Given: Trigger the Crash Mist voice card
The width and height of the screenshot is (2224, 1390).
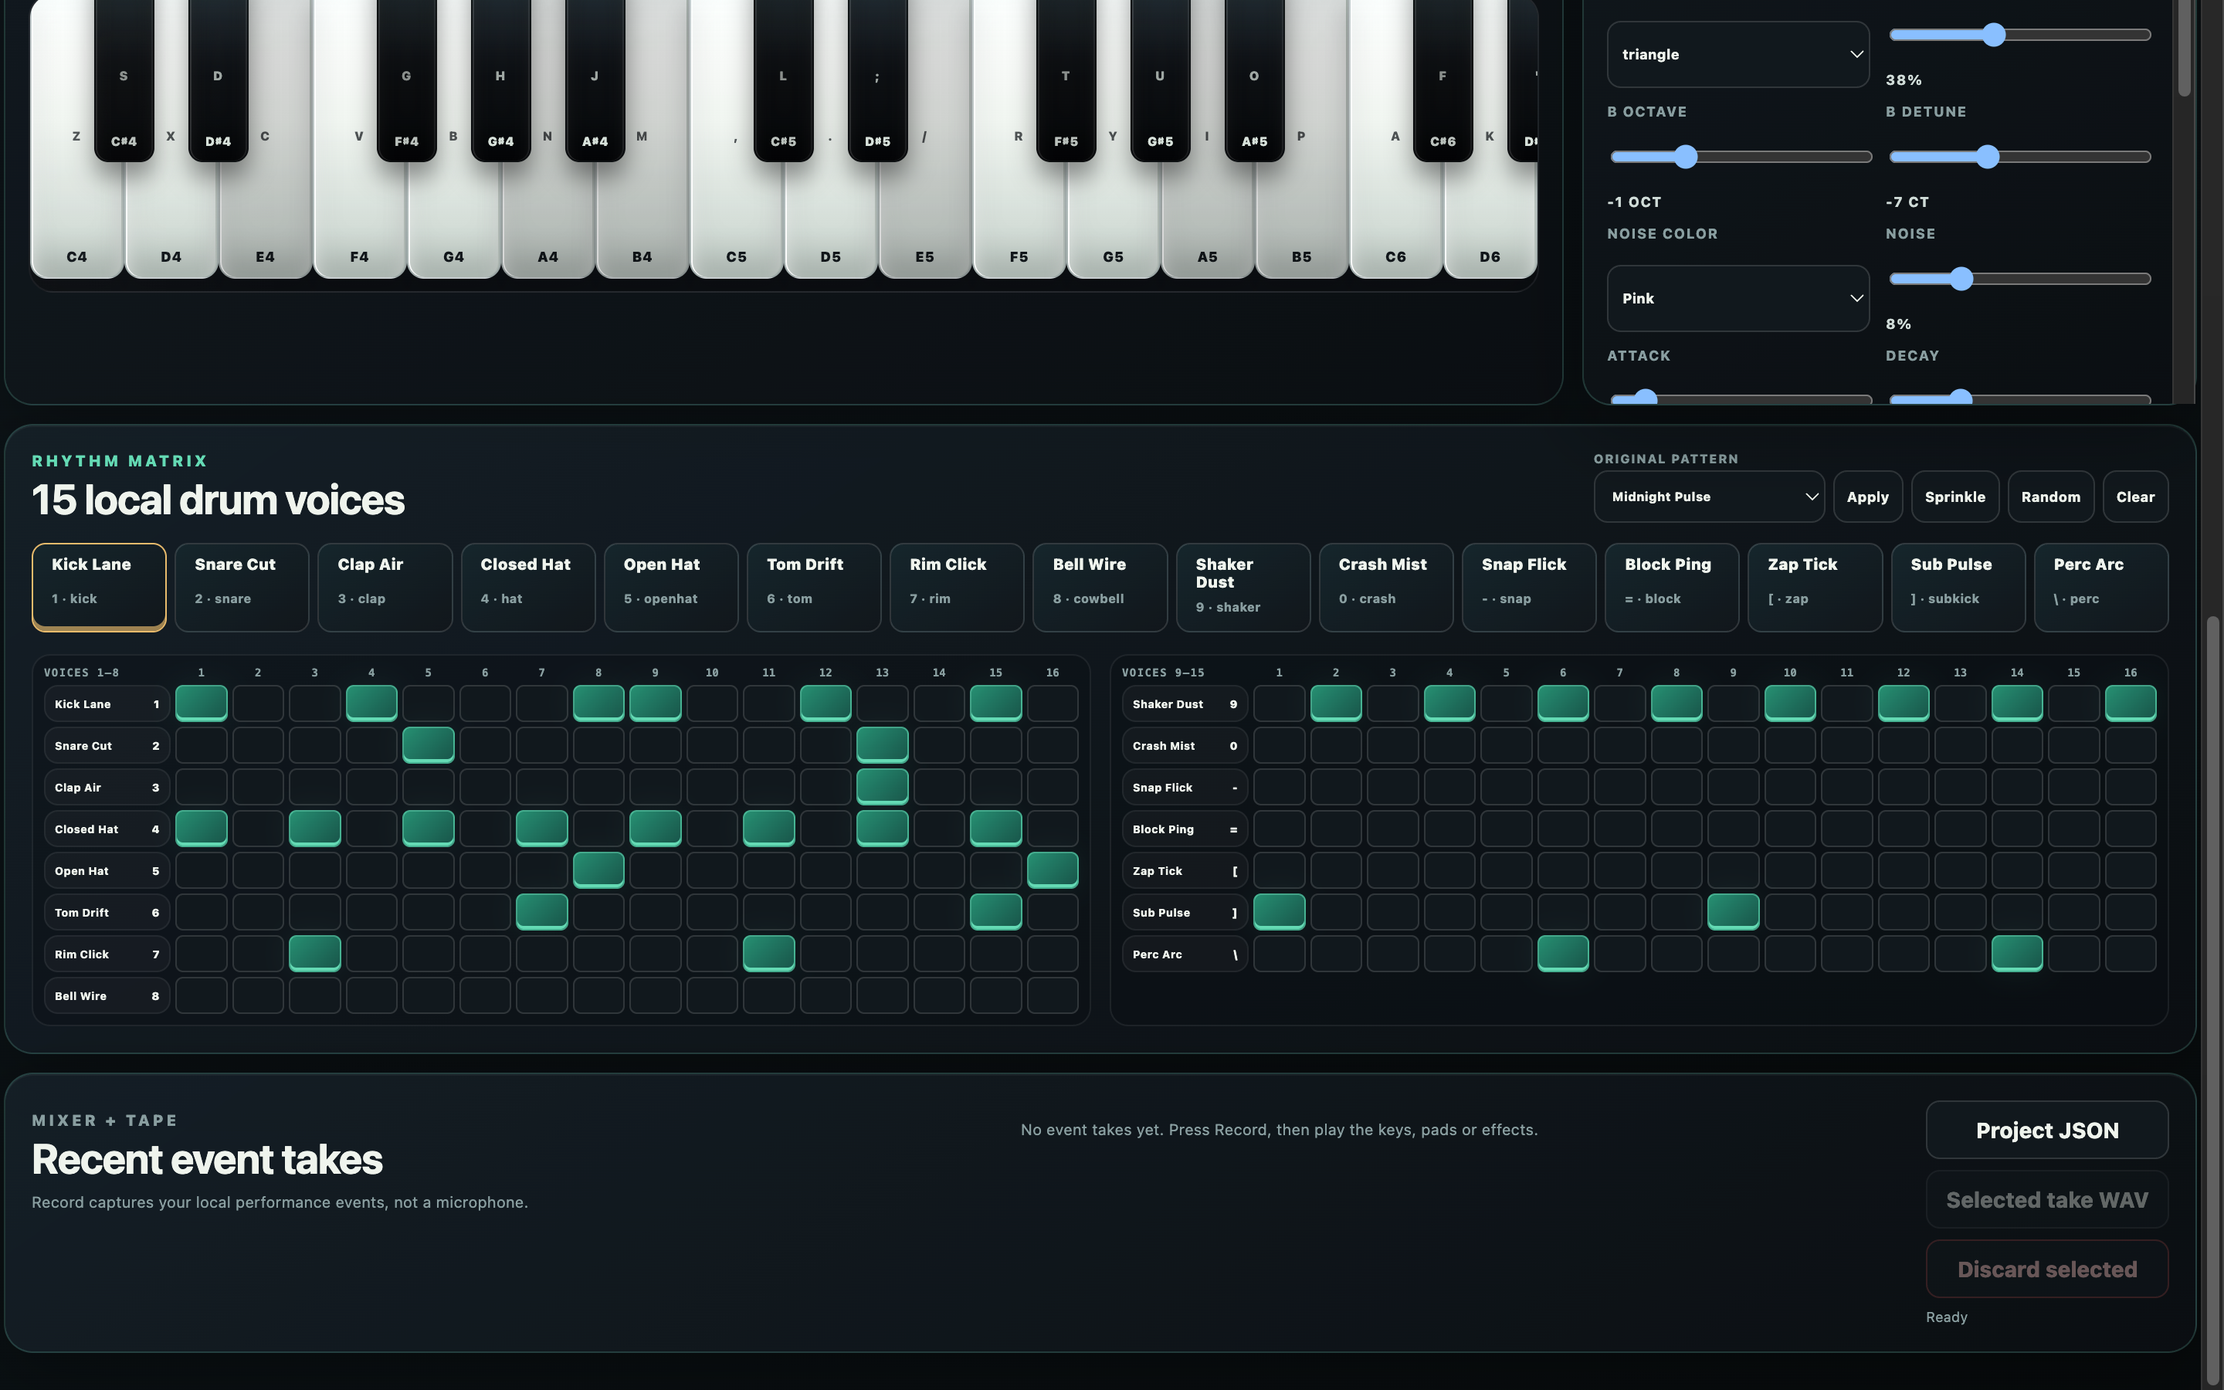Looking at the screenshot, I should pyautogui.click(x=1386, y=587).
